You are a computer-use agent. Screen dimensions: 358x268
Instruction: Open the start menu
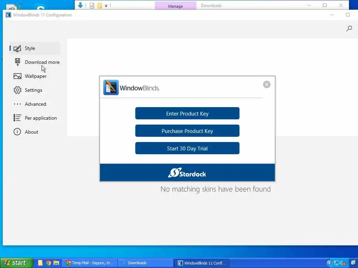click(x=17, y=263)
